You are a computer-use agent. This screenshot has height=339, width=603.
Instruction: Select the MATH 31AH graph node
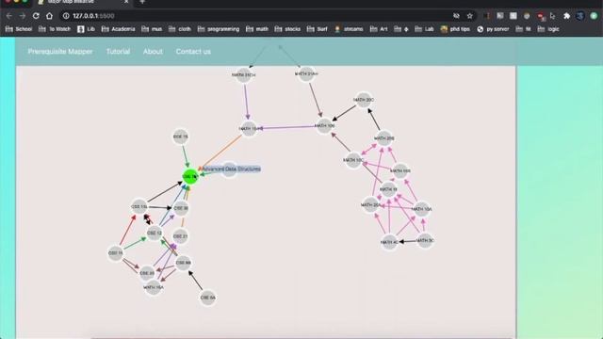[306, 73]
